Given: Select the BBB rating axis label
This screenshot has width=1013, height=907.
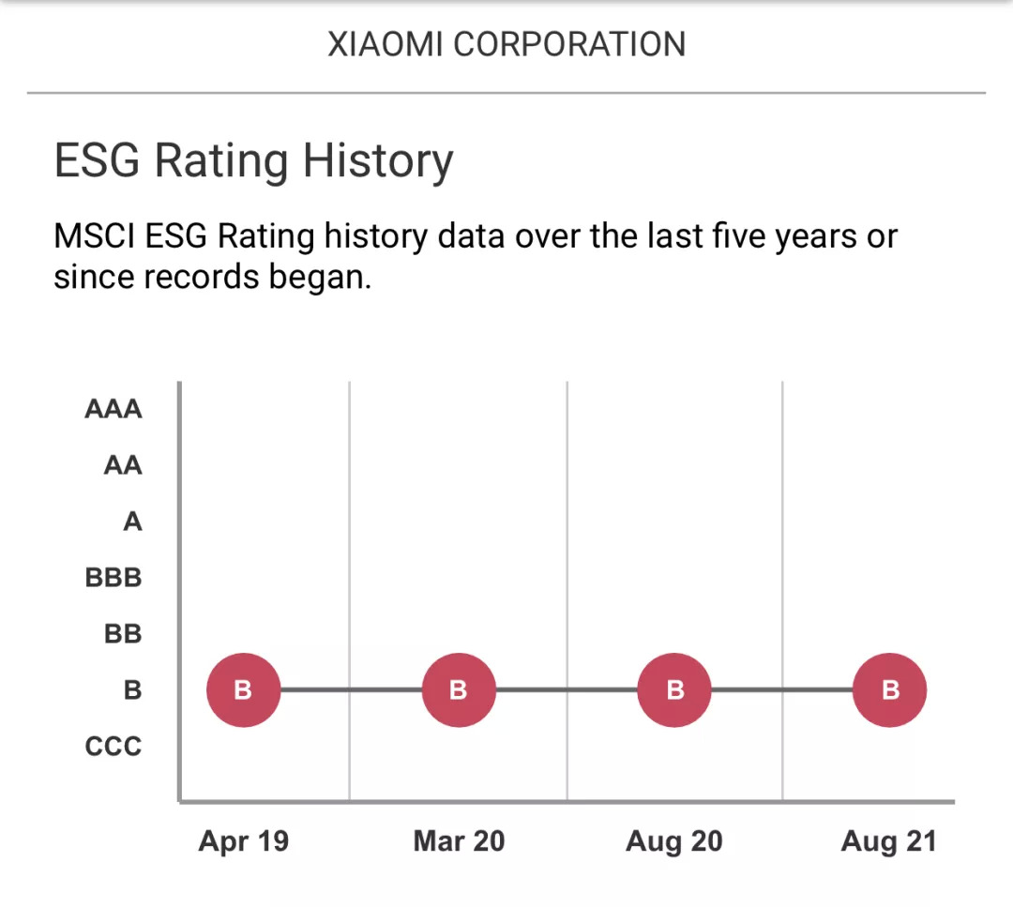Looking at the screenshot, I should click(x=113, y=578).
